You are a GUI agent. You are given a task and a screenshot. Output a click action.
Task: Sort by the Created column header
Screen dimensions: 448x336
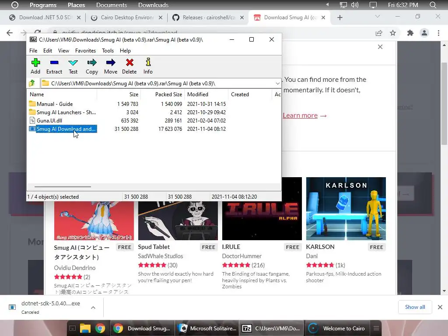(250, 94)
